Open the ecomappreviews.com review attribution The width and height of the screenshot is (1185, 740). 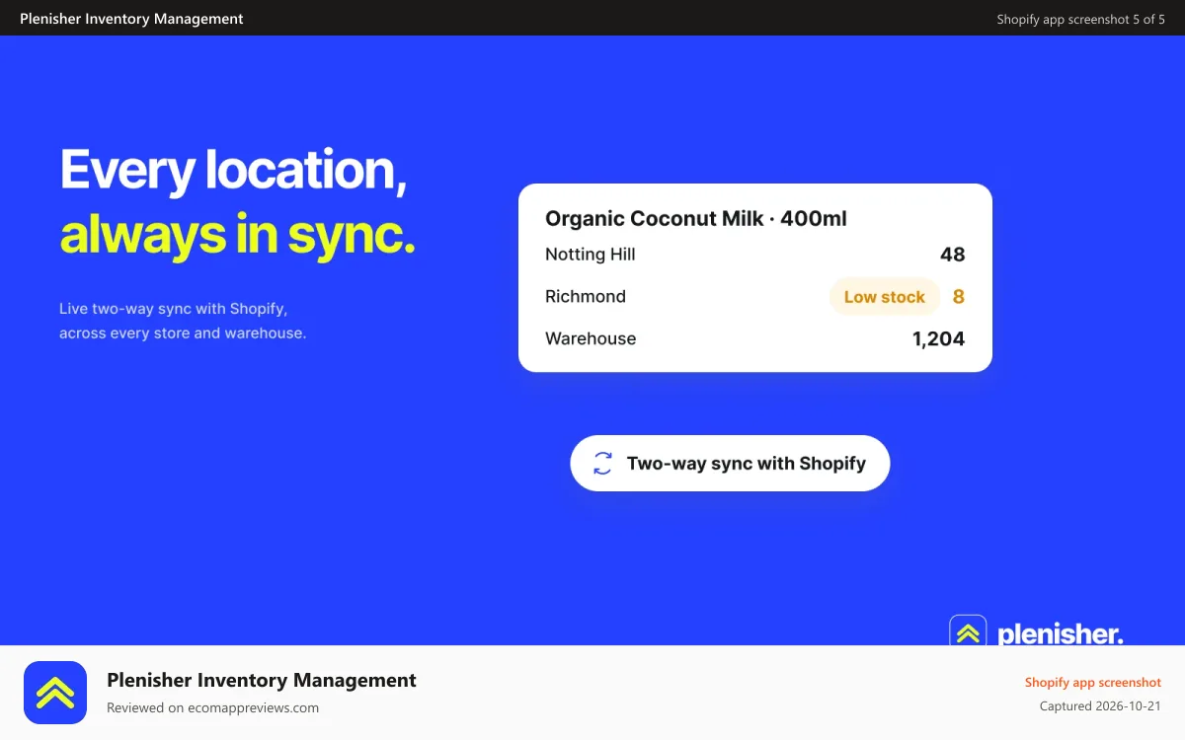tap(212, 707)
